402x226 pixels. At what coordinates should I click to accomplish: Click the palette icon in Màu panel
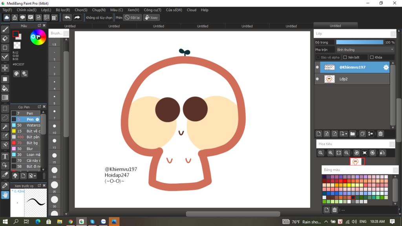[x=16, y=74]
